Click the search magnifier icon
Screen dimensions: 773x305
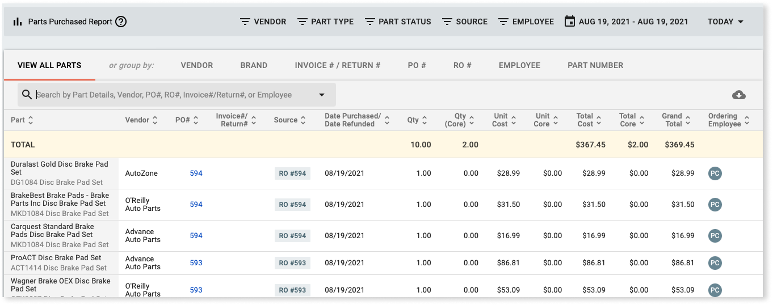coord(27,95)
